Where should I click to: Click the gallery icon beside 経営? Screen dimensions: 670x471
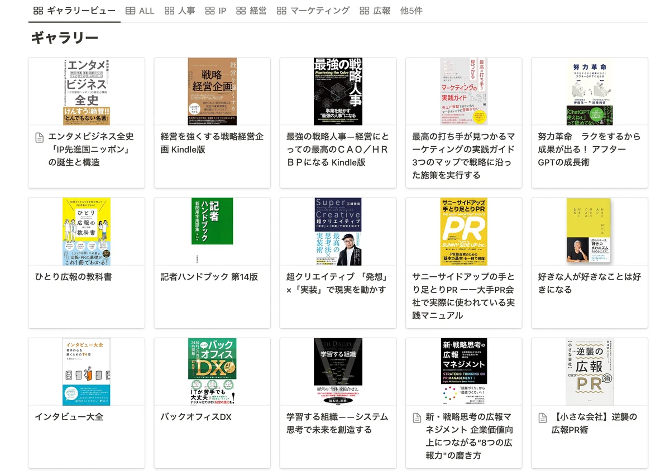[241, 11]
